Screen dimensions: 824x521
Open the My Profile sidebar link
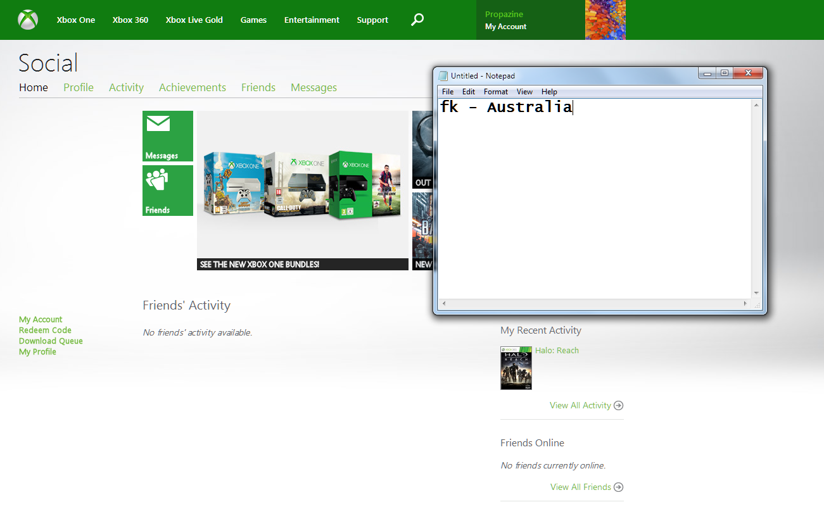(x=37, y=352)
